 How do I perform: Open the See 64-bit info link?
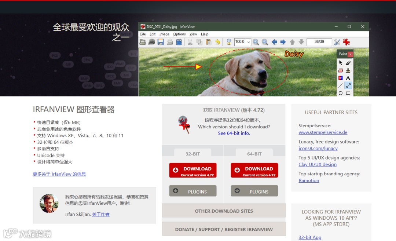tap(234, 133)
